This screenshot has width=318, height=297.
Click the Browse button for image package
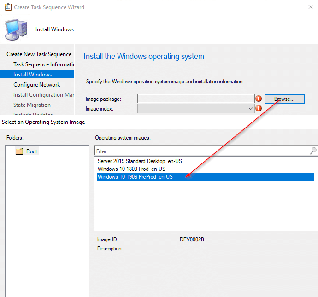(x=284, y=99)
